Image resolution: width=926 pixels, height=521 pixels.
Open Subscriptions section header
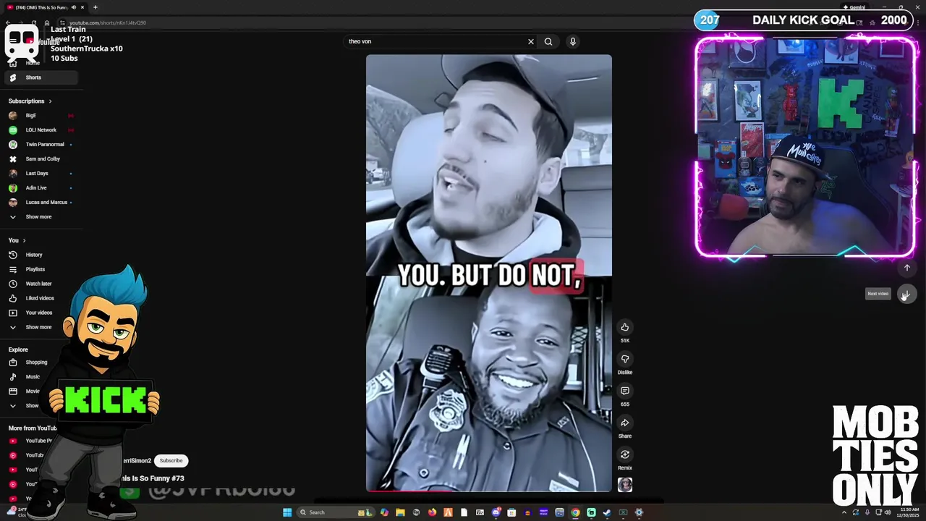[30, 101]
